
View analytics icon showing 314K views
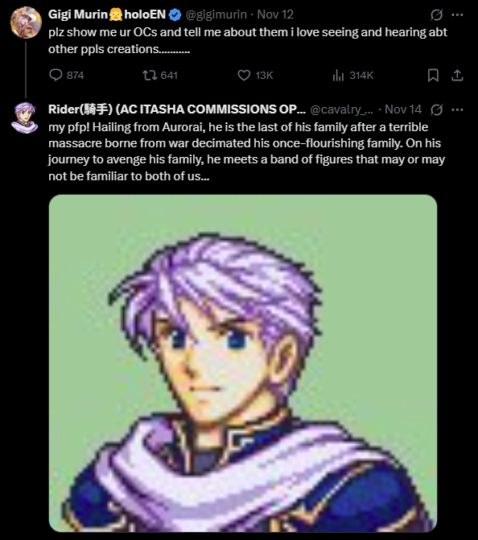click(338, 75)
